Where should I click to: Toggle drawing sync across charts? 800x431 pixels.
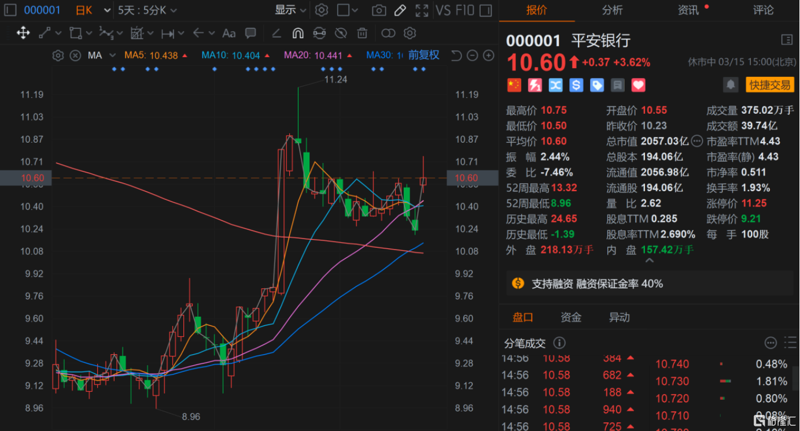pos(319,33)
